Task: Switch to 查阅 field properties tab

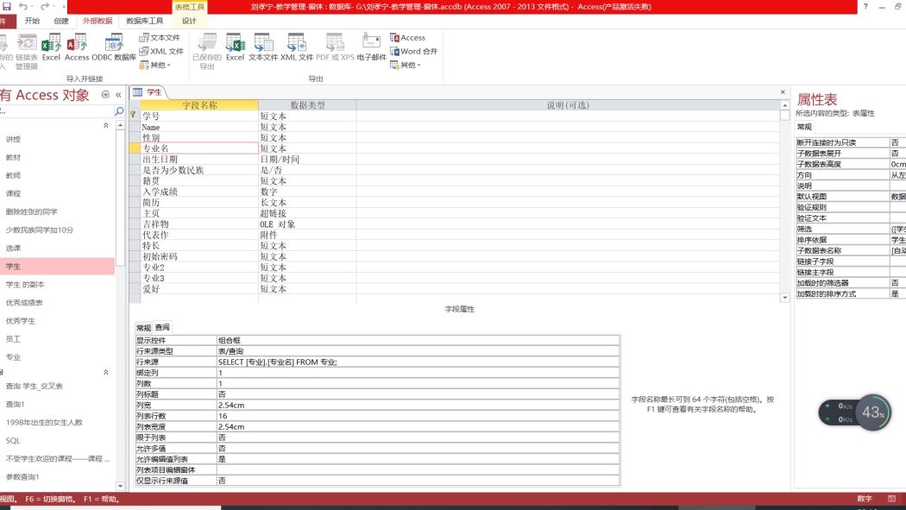Action: tap(162, 327)
